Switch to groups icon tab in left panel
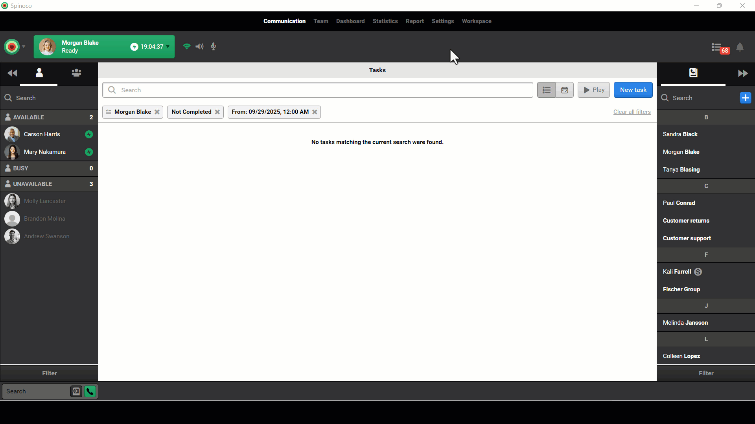 (x=76, y=73)
